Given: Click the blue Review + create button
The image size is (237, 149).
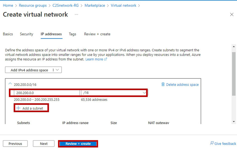Looking at the screenshot, I should 78,143.
